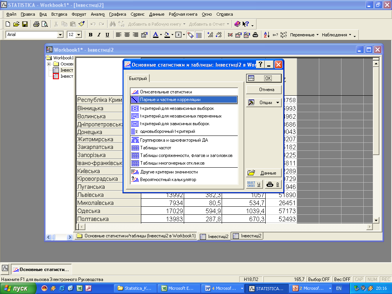This screenshot has height=294, width=392.
Task: Open the Переменные dropdown
Action: [304, 35]
